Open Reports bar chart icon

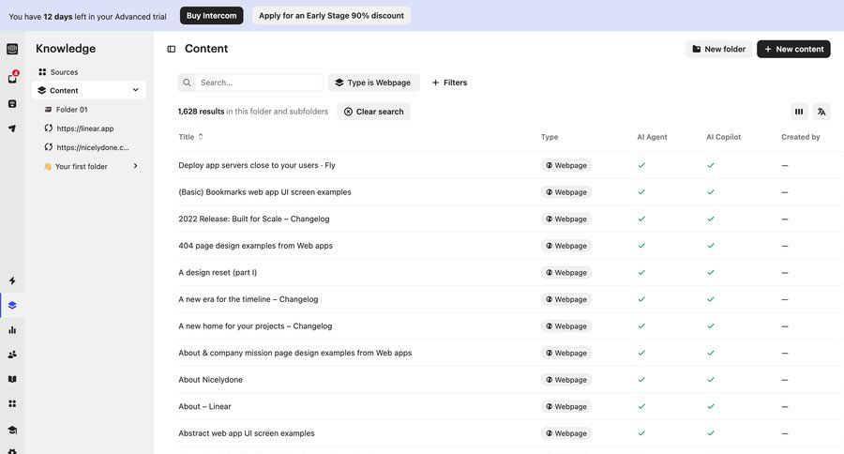[12, 330]
